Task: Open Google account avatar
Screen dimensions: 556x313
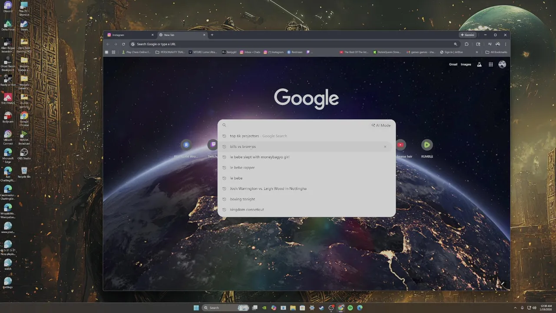Action: [502, 64]
